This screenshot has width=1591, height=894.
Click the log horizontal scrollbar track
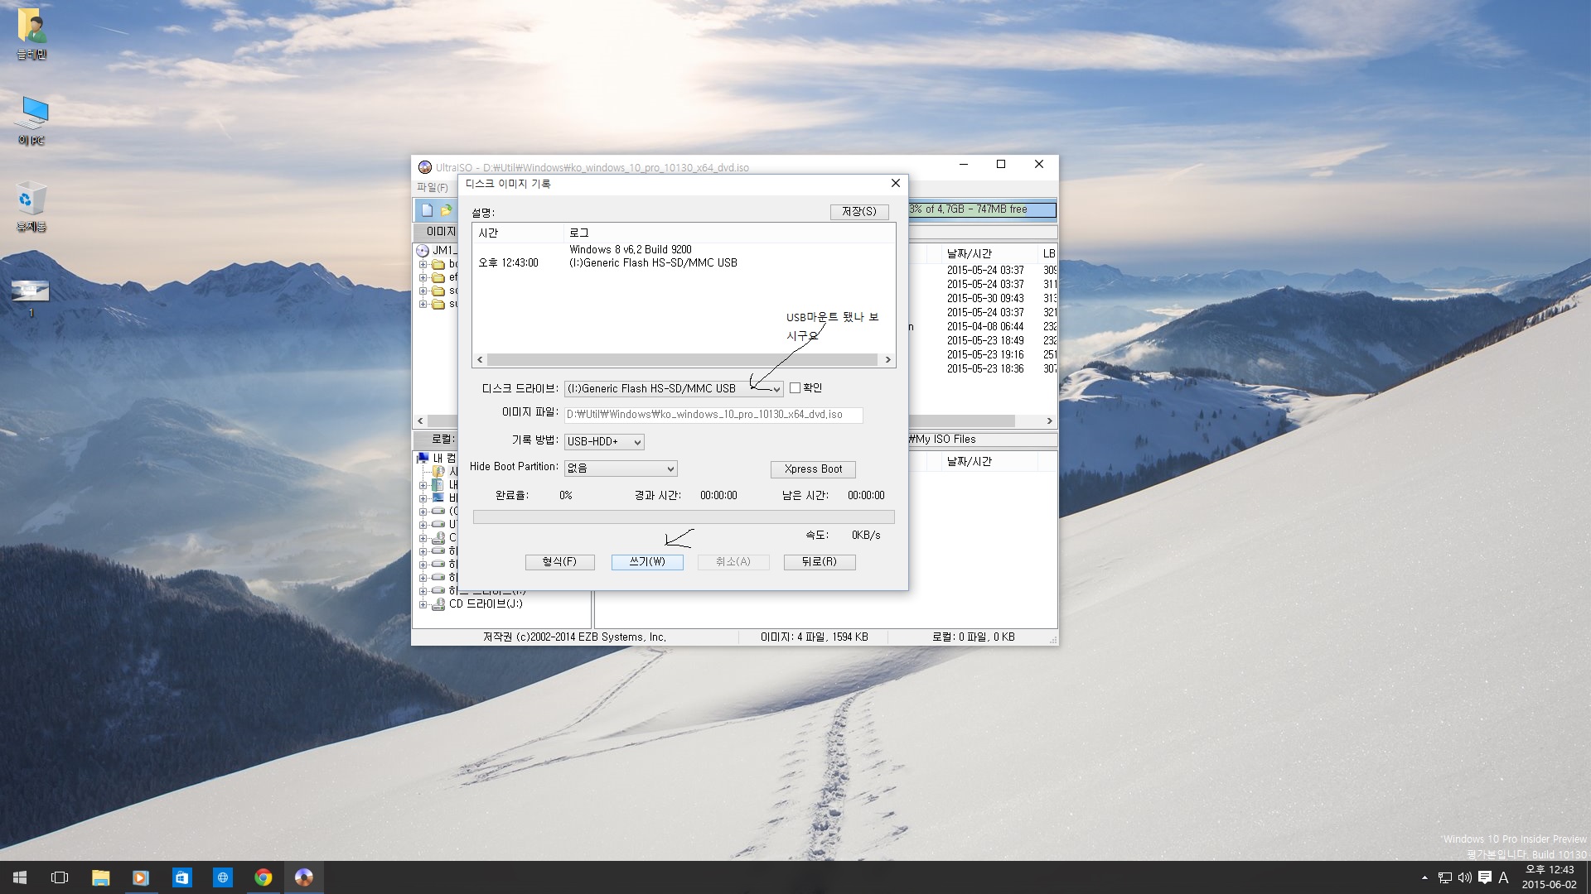point(683,360)
